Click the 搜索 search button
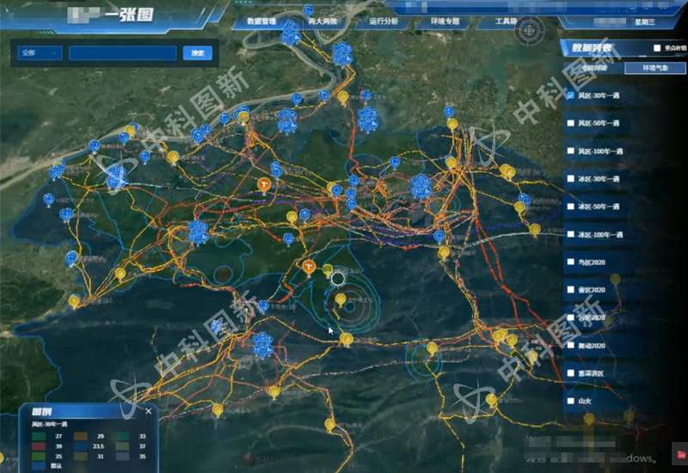This screenshot has width=688, height=473. pos(197,53)
